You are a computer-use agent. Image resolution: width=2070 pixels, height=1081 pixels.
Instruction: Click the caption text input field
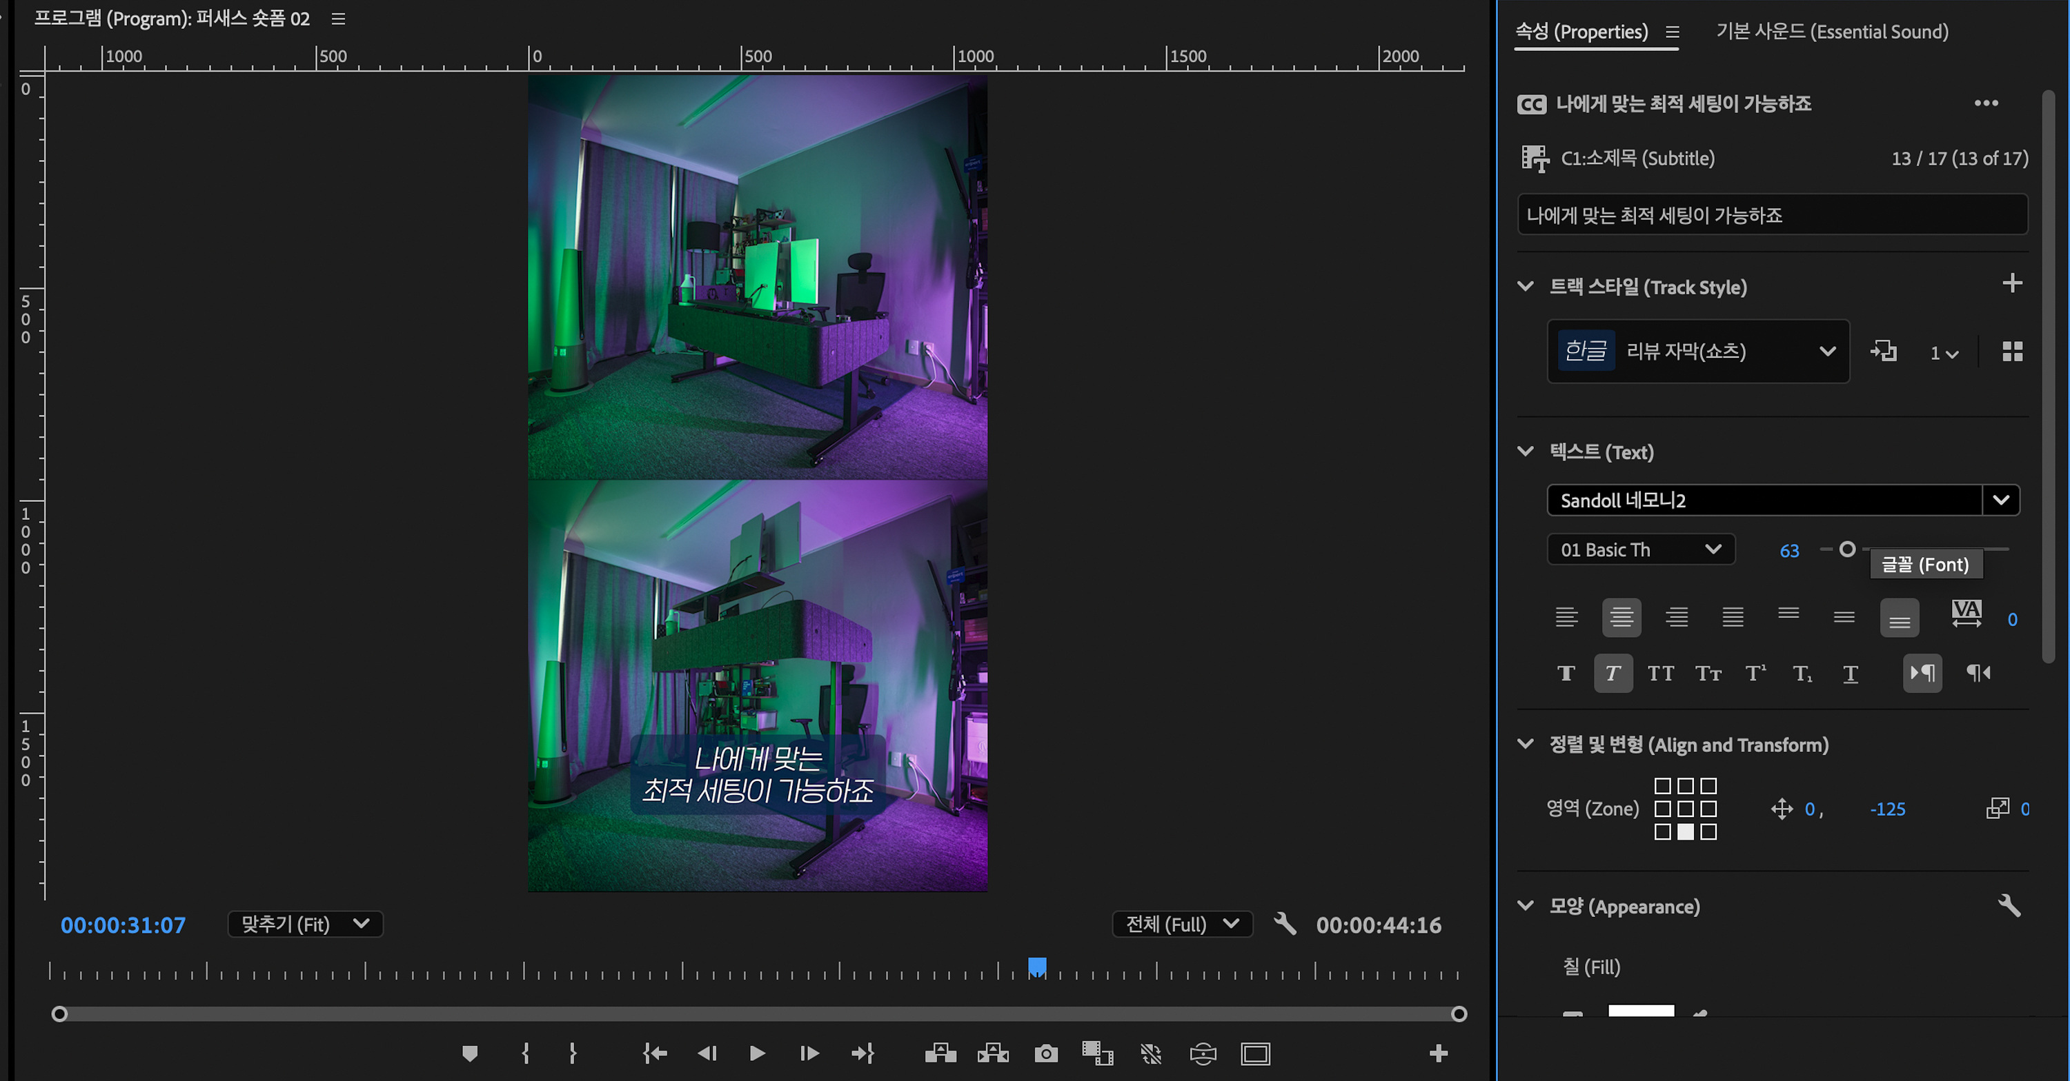[1771, 214]
